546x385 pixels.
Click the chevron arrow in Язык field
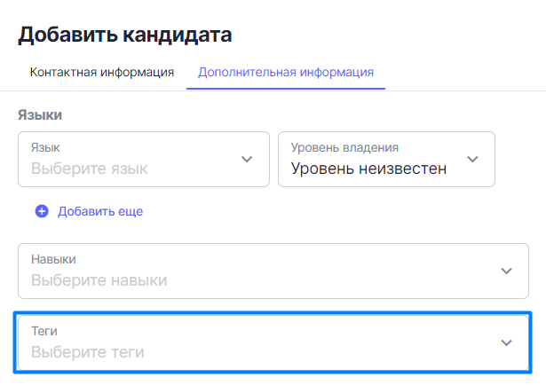click(247, 160)
